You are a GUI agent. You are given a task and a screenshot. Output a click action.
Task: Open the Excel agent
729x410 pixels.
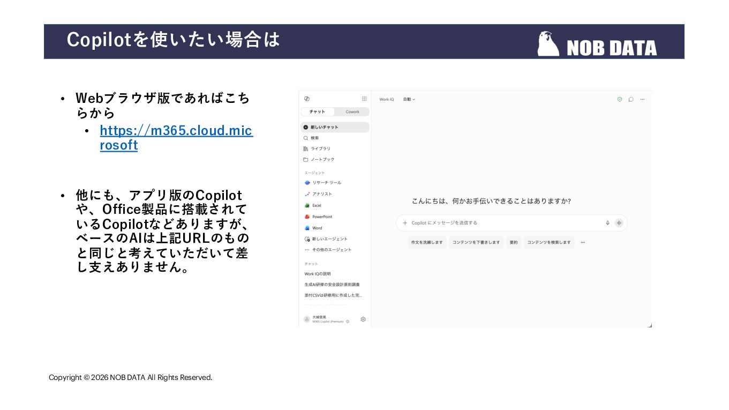coord(335,205)
